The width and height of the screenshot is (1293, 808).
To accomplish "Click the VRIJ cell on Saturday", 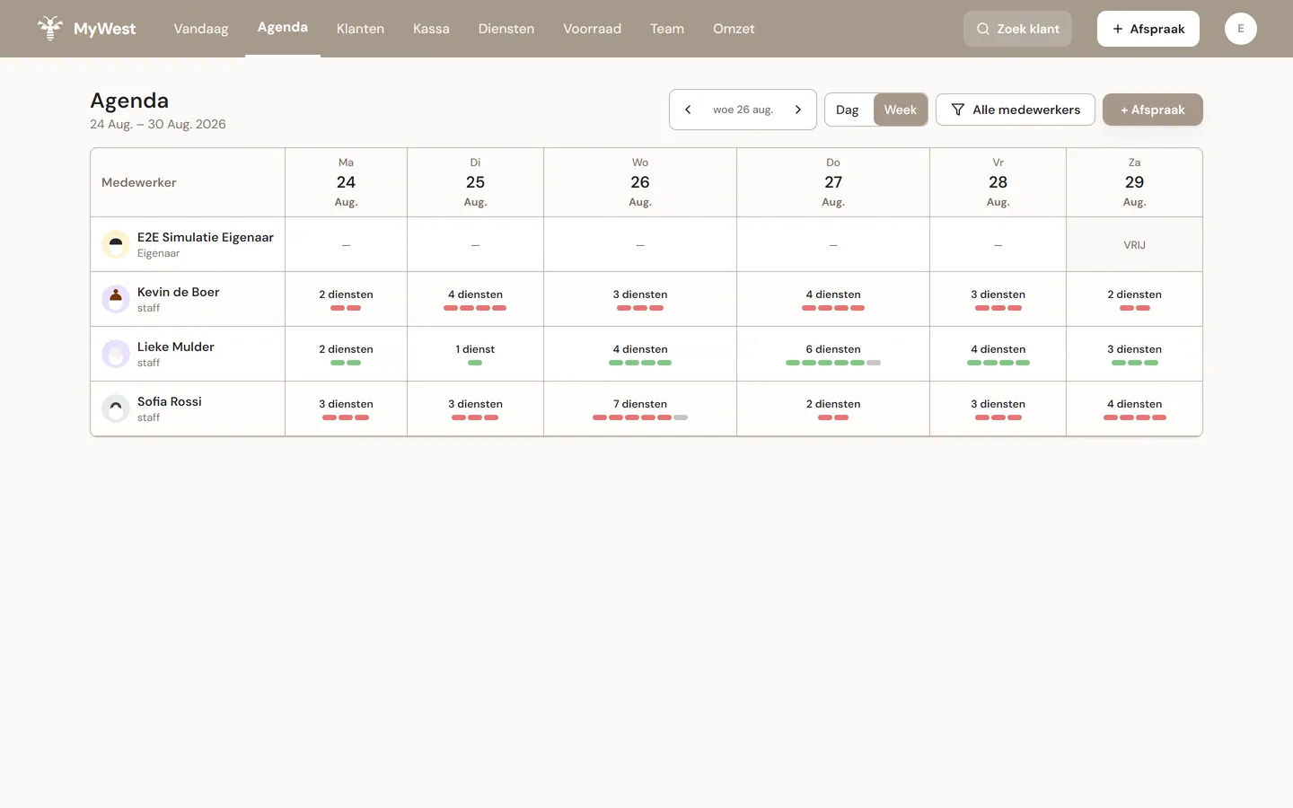I will [1134, 244].
